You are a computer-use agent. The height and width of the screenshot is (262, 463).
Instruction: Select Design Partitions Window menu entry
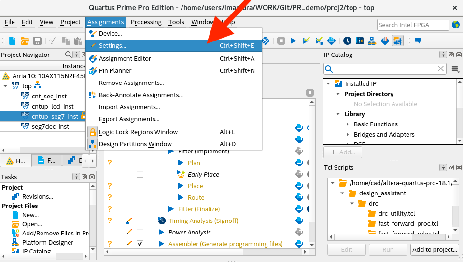tap(174, 144)
